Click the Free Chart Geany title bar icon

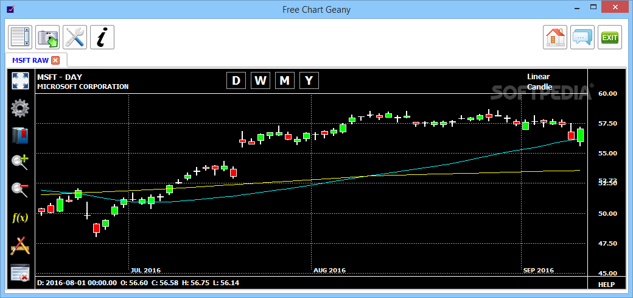point(10,8)
